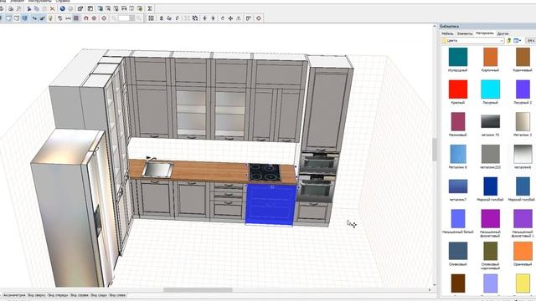Pick the dark металлик 75 swatch
Screen dimensions: 536x301
tap(490, 121)
